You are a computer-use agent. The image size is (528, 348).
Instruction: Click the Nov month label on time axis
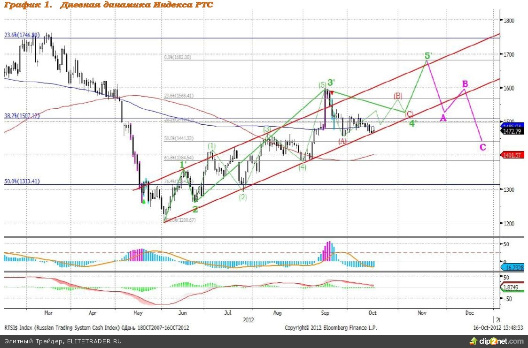[x=421, y=312]
